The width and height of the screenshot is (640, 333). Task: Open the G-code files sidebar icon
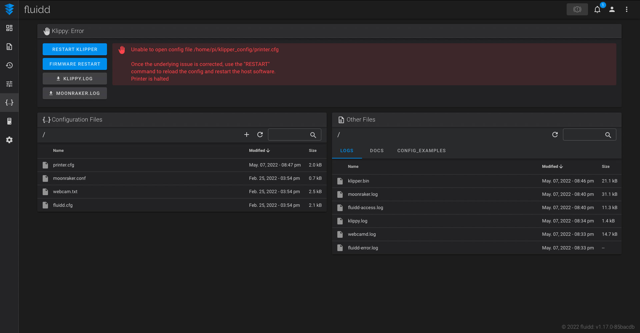[x=9, y=47]
